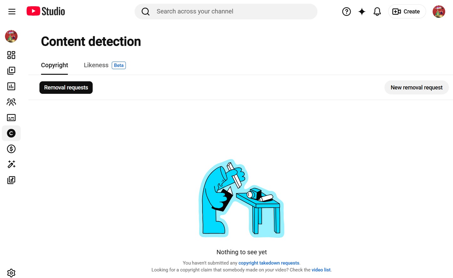Open the Community people icon
This screenshot has height=278, width=453.
[x=11, y=102]
